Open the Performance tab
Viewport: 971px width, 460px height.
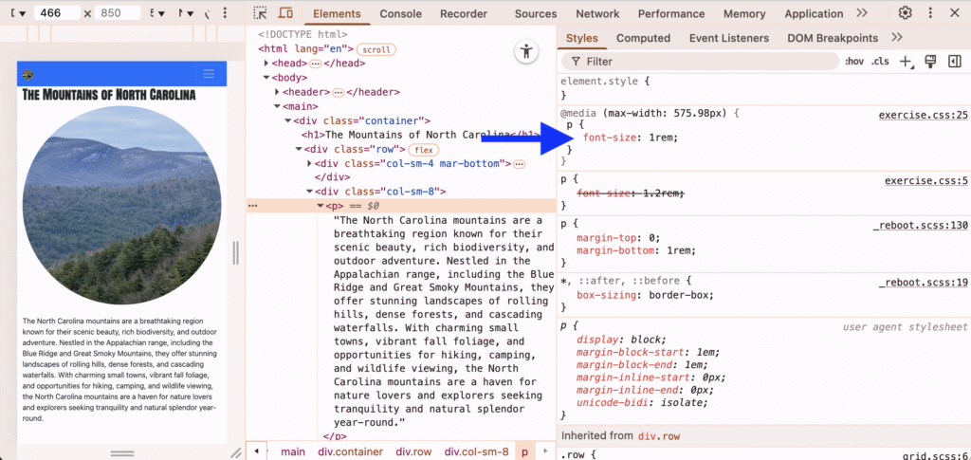coord(671,13)
